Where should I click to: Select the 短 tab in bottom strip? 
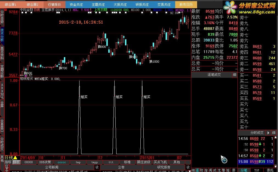228,170
